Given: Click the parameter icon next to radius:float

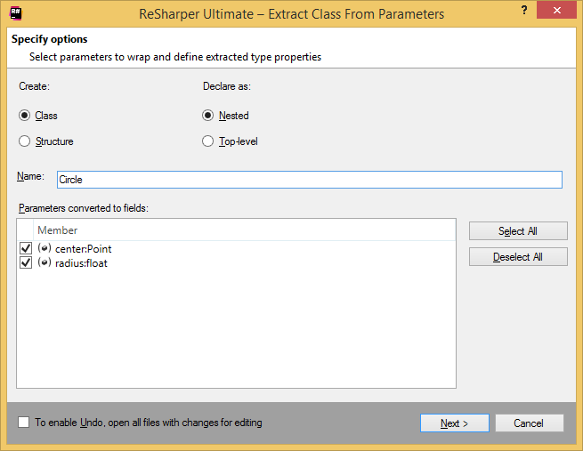Looking at the screenshot, I should tap(45, 262).
